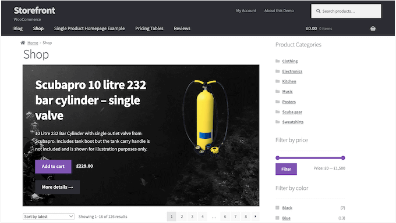Click the Scubapro cylinder product title
Image resolution: width=396 pixels, height=223 pixels.
(91, 100)
